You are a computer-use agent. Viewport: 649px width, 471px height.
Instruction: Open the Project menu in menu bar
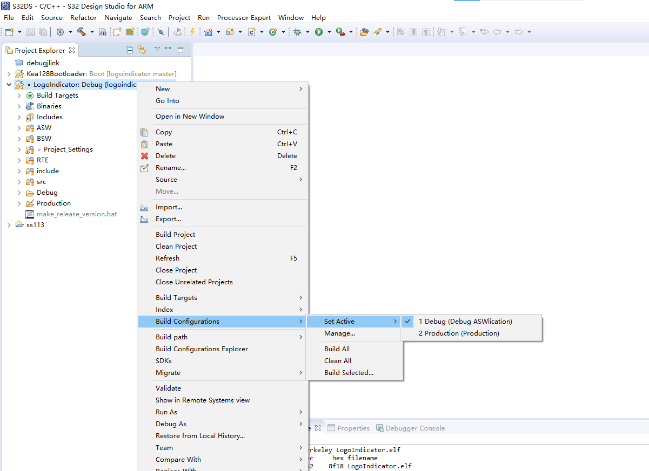179,17
